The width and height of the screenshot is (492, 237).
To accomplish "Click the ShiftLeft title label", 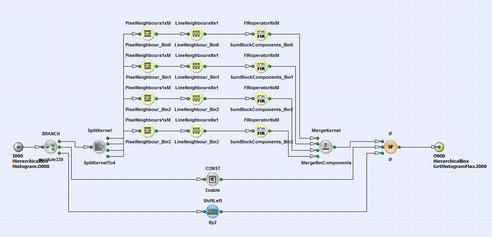I will tap(213, 201).
